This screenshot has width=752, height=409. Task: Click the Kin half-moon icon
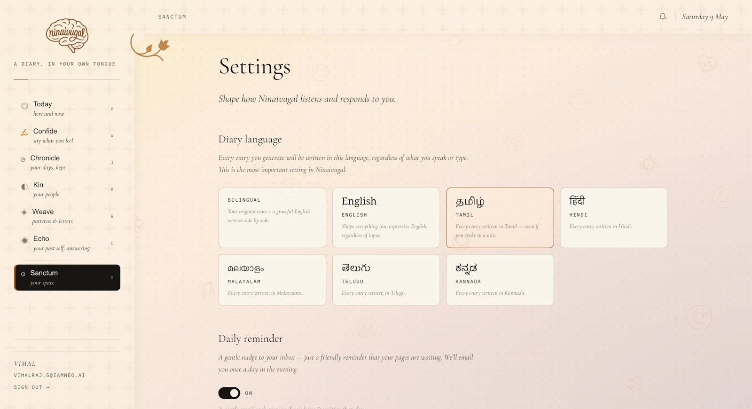[24, 187]
